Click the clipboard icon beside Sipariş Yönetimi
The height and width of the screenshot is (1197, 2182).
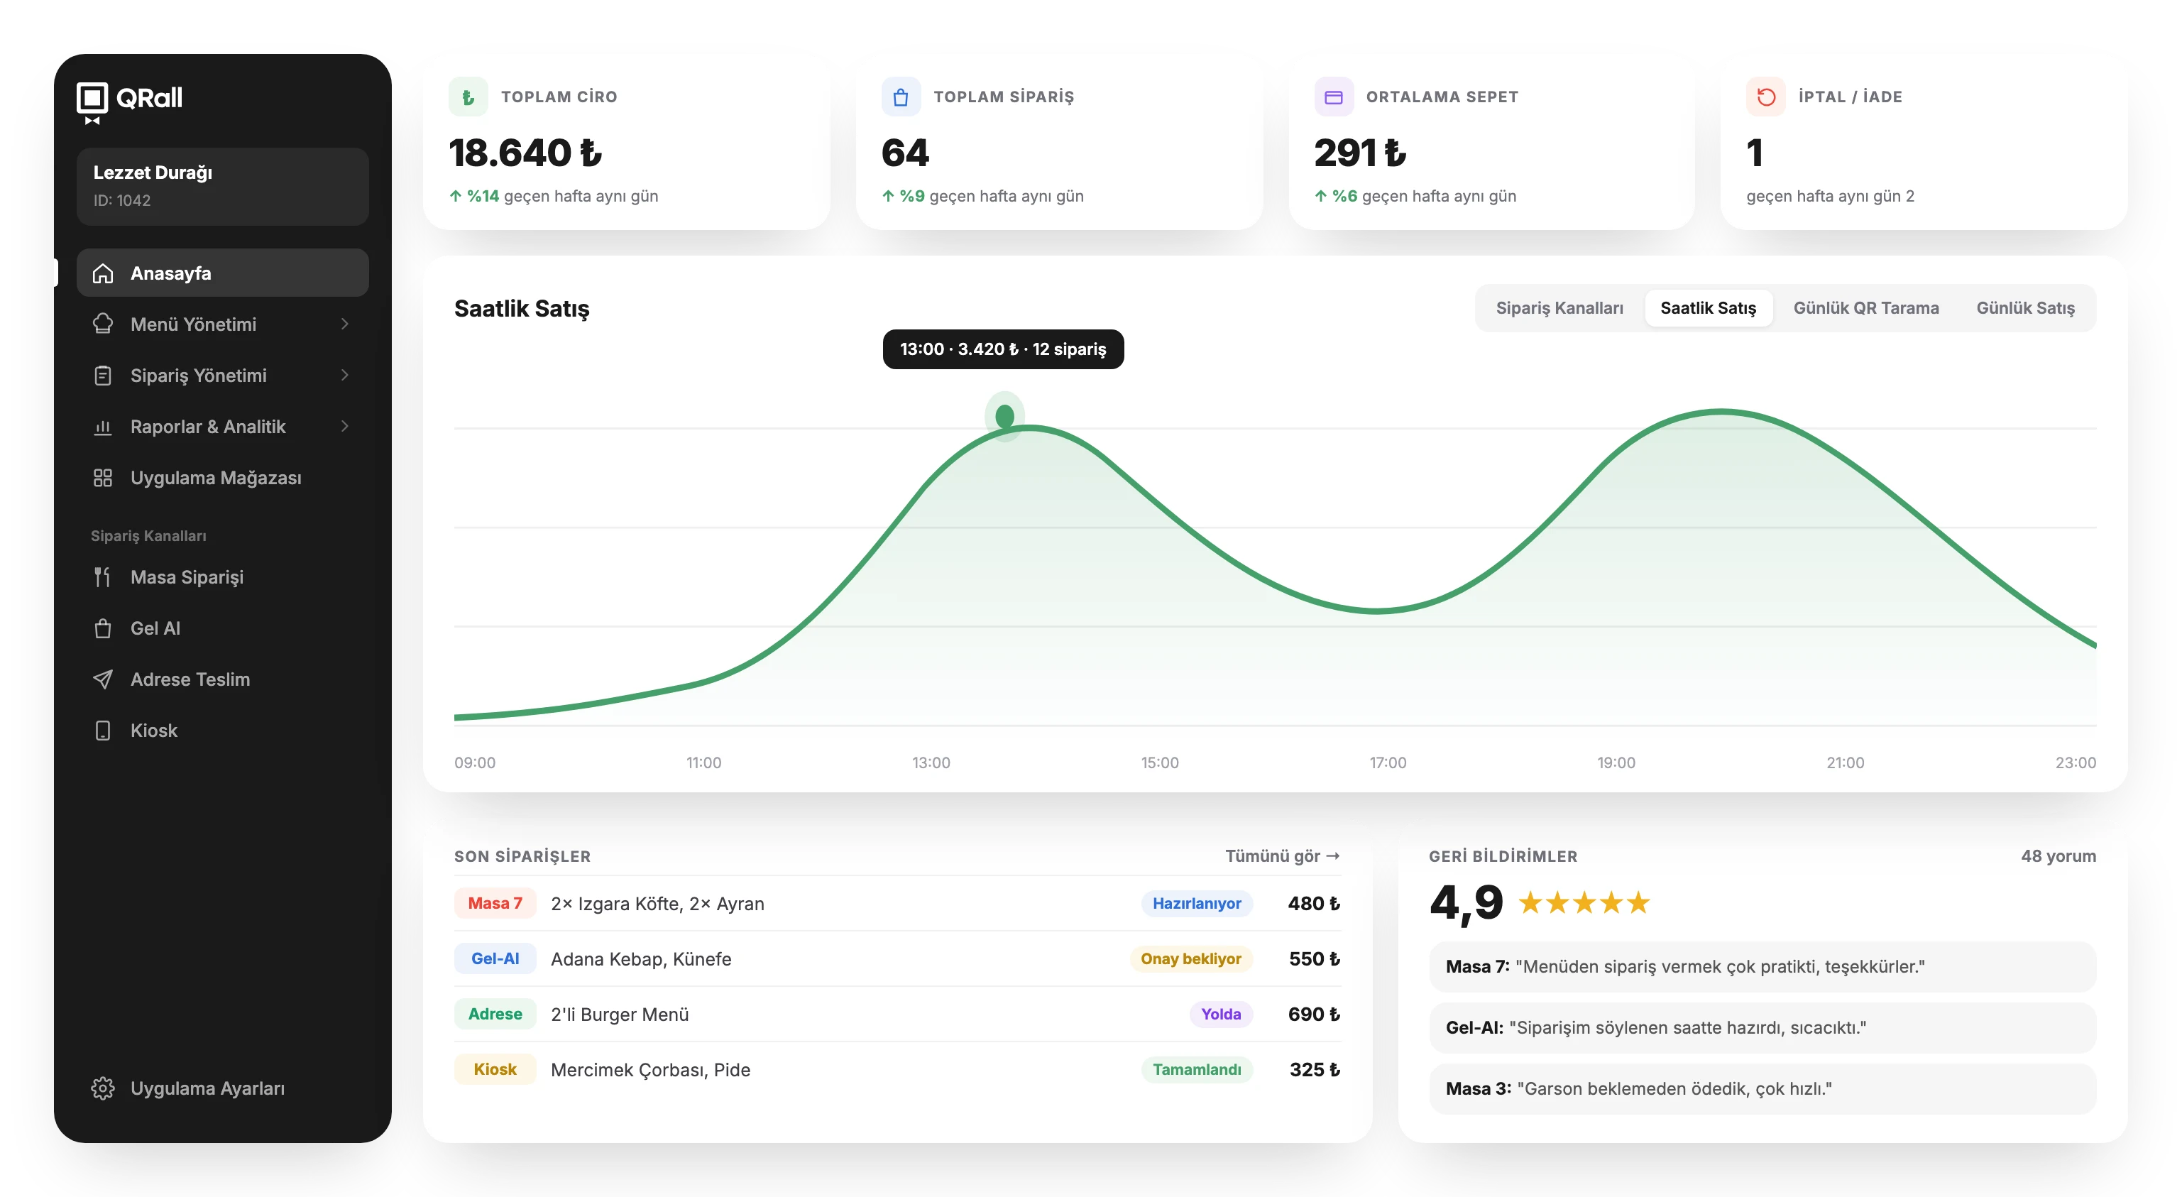click(x=102, y=376)
